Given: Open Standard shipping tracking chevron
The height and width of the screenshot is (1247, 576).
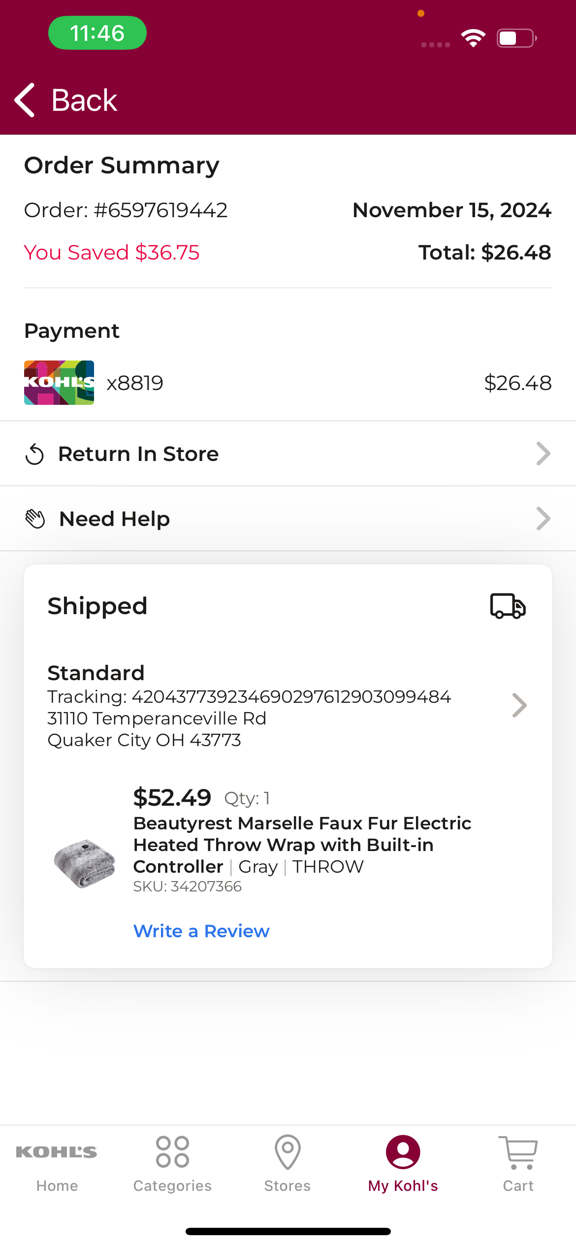Looking at the screenshot, I should coord(519,705).
